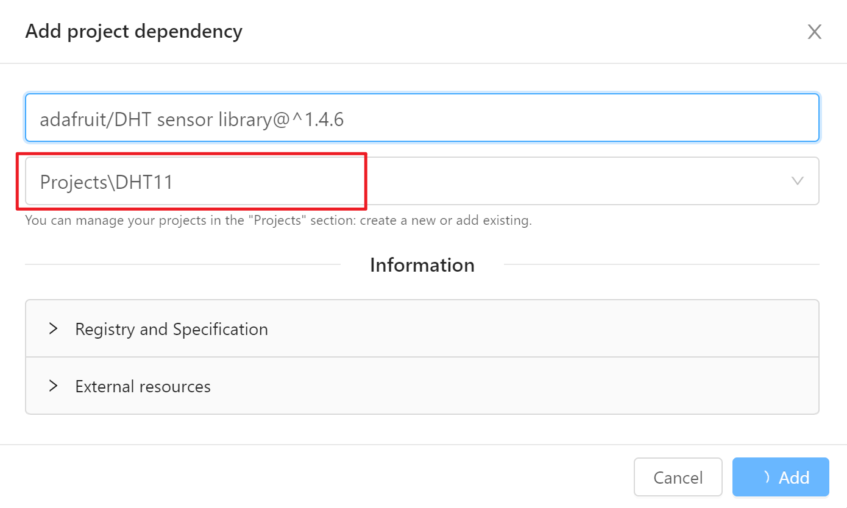Expand External resources arrow icon
Image resolution: width=847 pixels, height=508 pixels.
point(54,386)
